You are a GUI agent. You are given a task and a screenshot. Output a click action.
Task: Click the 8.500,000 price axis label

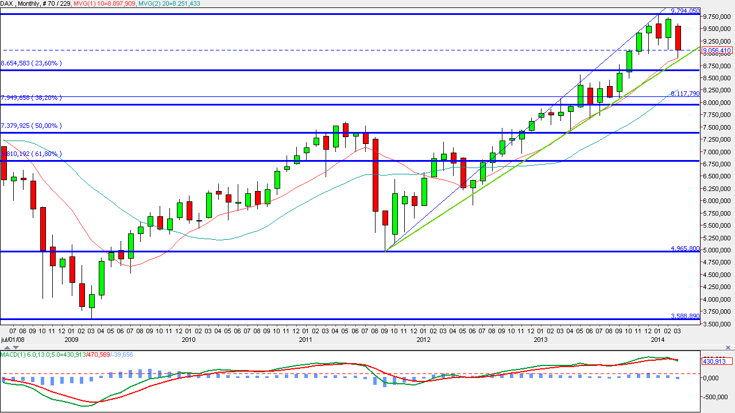(718, 78)
